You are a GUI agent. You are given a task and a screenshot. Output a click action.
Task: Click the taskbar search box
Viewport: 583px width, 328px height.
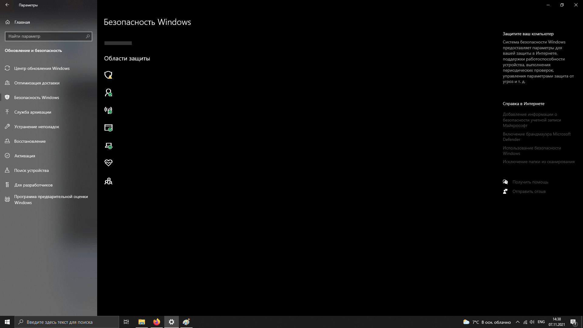[67, 322]
